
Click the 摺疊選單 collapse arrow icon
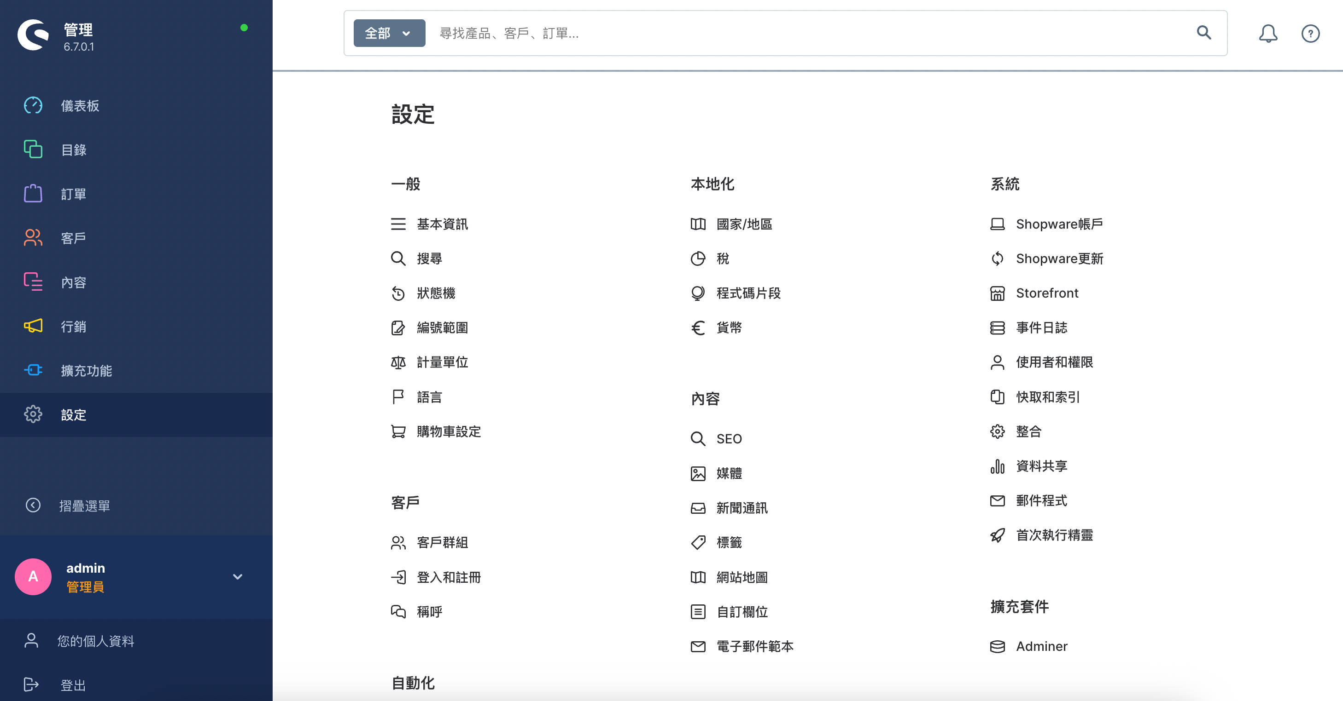pos(33,505)
